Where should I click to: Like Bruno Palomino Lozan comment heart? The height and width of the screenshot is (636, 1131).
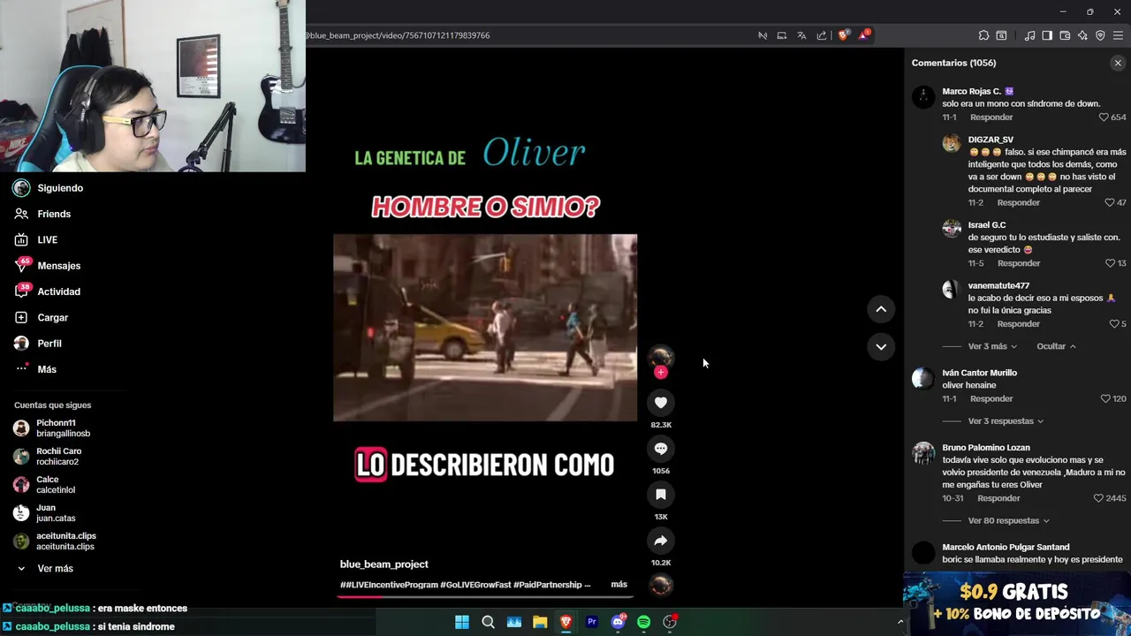pos(1098,498)
